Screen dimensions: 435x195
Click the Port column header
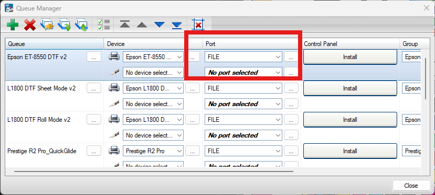tap(252, 44)
